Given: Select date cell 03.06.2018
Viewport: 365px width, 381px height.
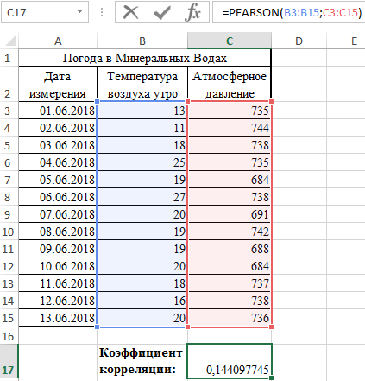Looking at the screenshot, I should click(58, 145).
